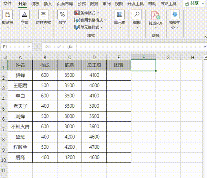Expand the 转成PDF dropdown arrow
Viewport: 207px width, 178px height.
(x=156, y=28)
